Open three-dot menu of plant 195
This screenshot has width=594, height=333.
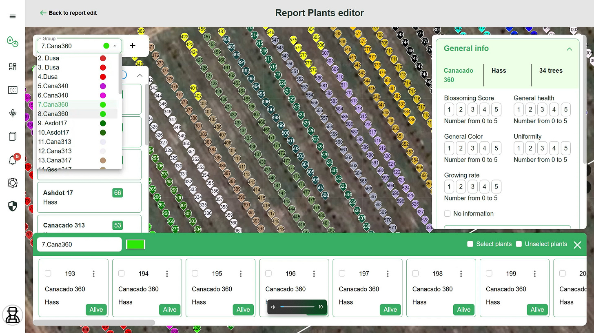[x=240, y=273]
